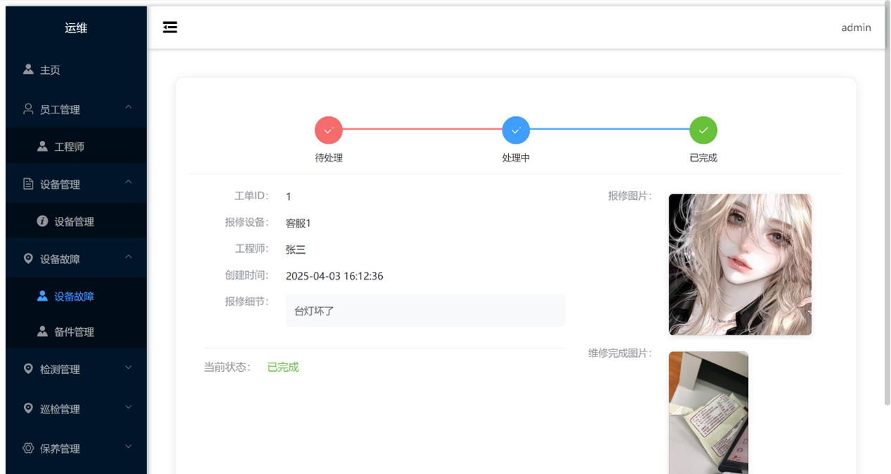Select the highlighted 设备故障 submenu item

pyautogui.click(x=76, y=296)
